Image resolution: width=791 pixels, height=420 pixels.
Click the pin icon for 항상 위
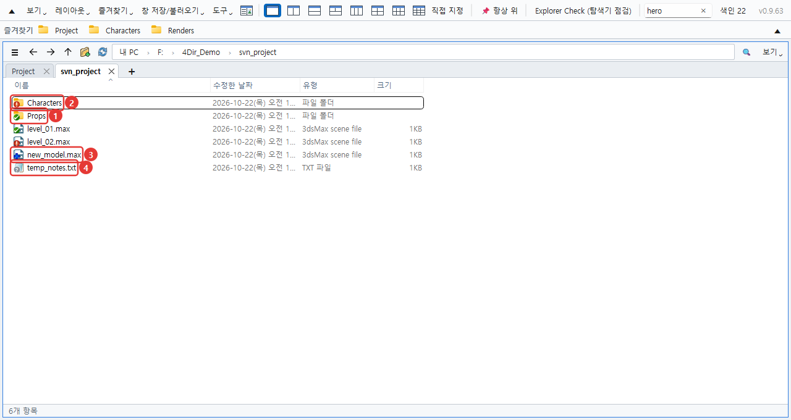coord(486,10)
